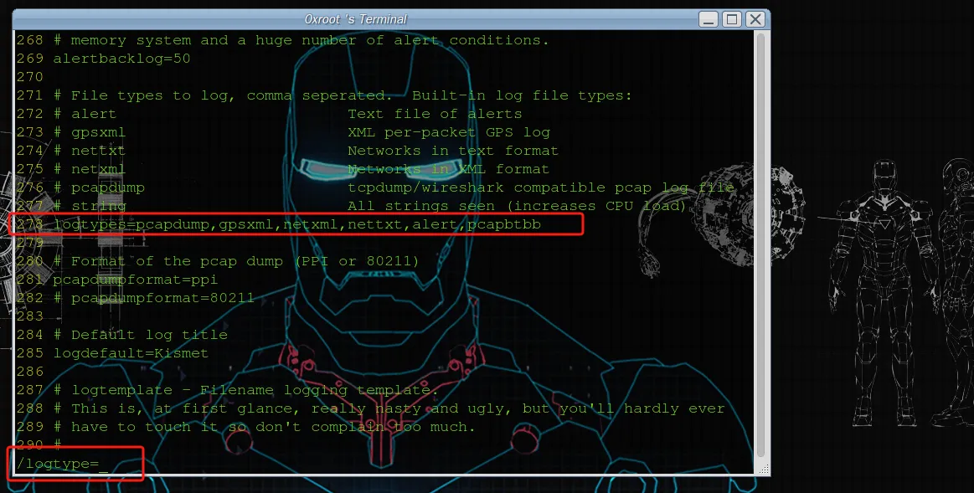Click line number 271 in the gutter
Screen dimensions: 974x493
[x=30, y=95]
